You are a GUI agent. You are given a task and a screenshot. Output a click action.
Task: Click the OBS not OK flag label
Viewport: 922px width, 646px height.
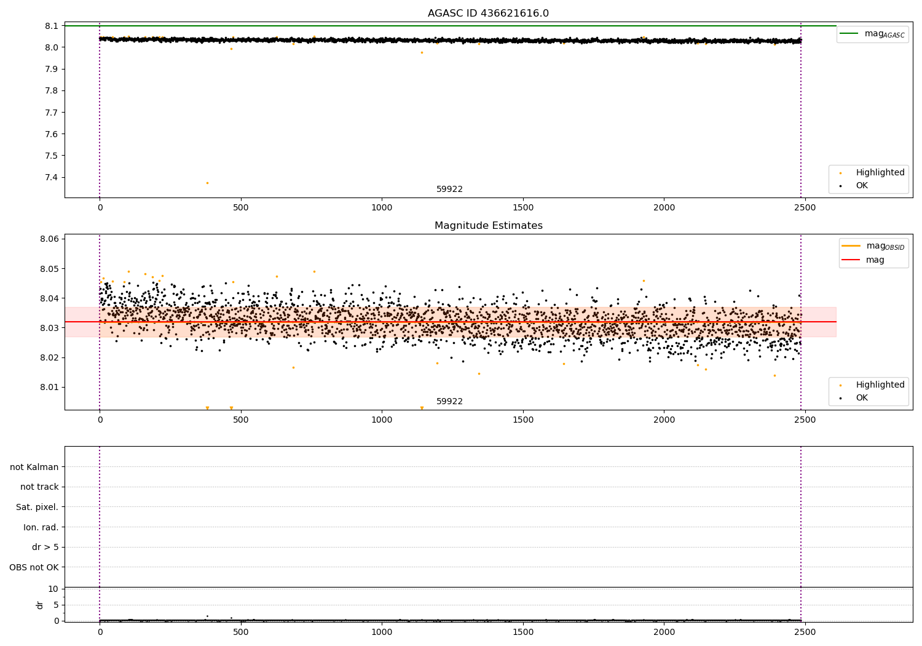click(x=34, y=568)
